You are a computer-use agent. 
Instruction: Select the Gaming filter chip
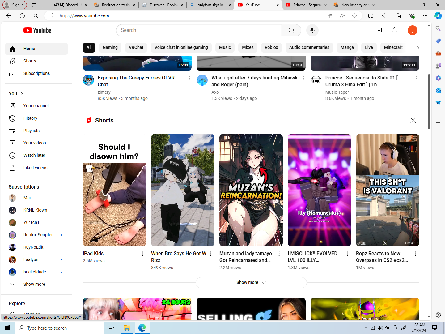pos(110,47)
